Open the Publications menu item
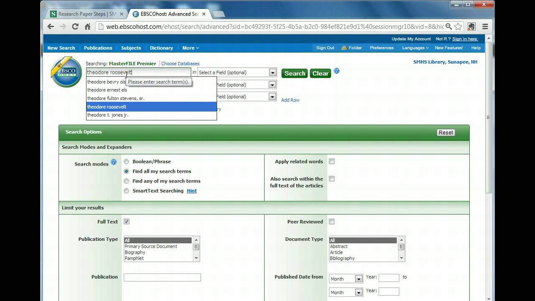 click(98, 48)
